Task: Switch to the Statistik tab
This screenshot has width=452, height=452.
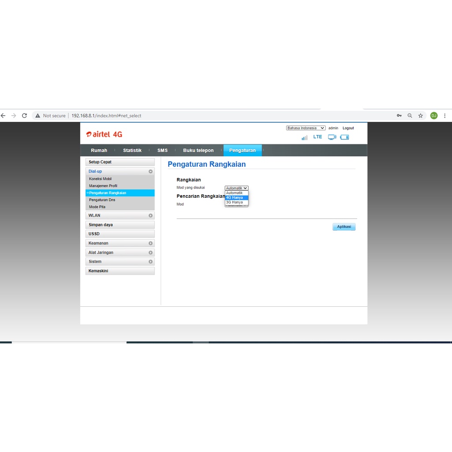Action: coord(132,151)
